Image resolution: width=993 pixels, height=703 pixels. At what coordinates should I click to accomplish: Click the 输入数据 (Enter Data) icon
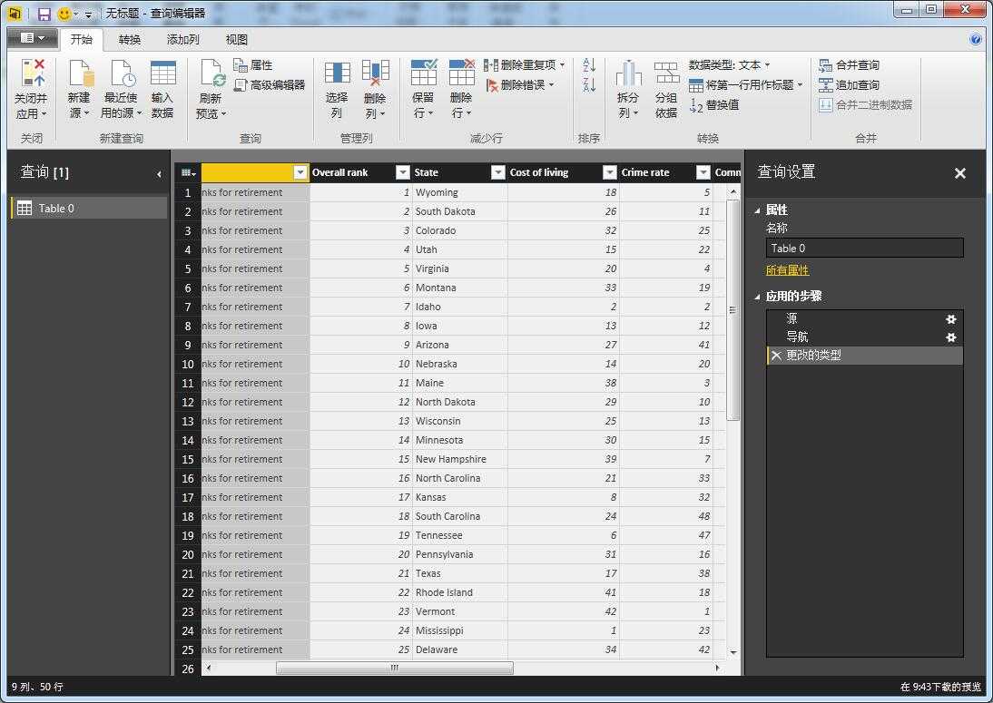tap(162, 73)
